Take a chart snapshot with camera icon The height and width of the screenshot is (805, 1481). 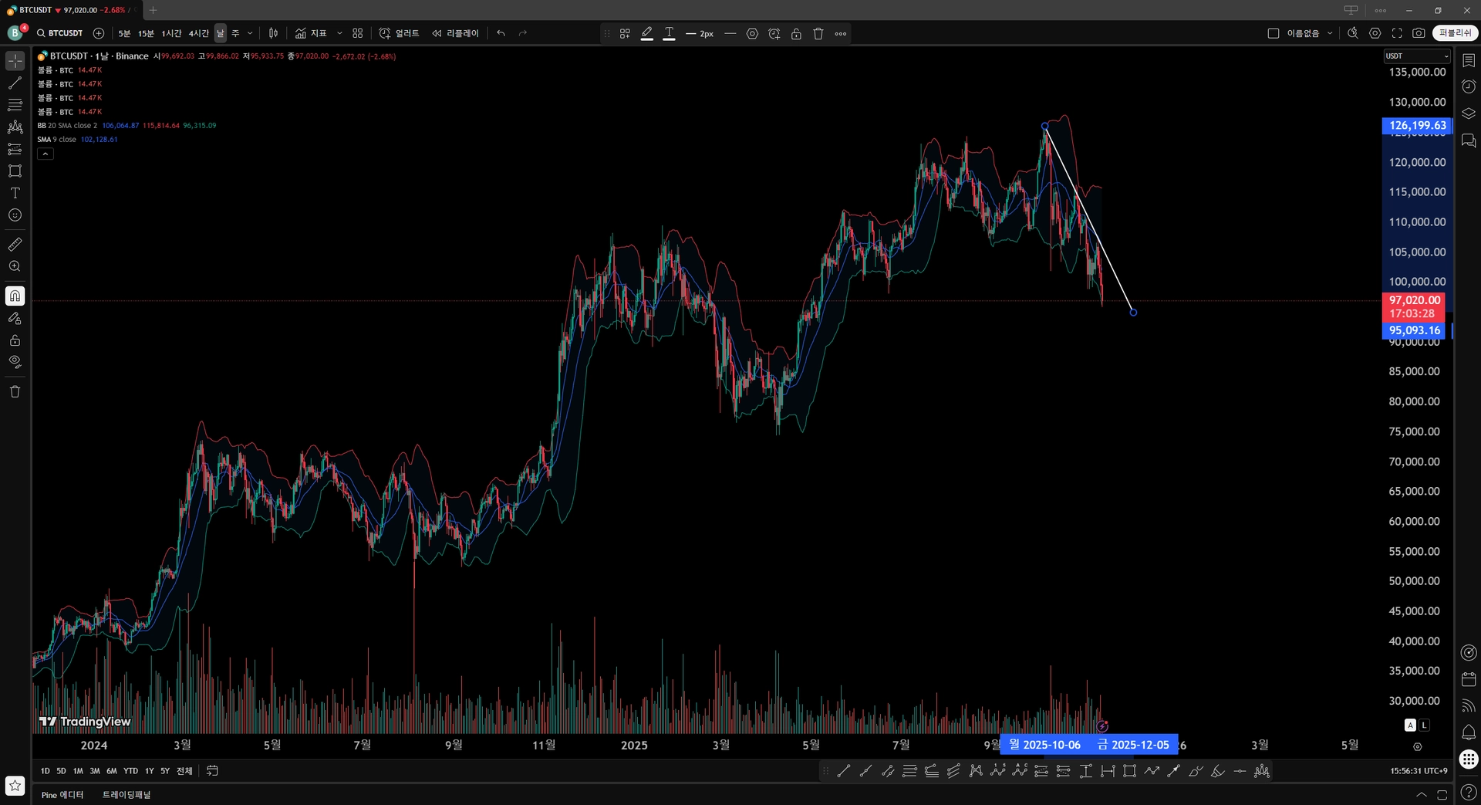click(1419, 33)
